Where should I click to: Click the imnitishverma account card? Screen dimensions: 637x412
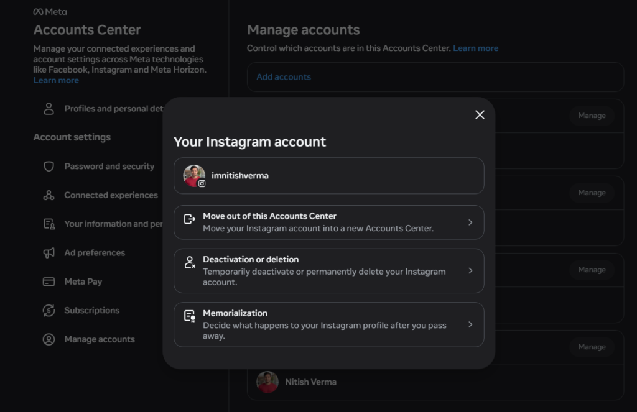328,176
